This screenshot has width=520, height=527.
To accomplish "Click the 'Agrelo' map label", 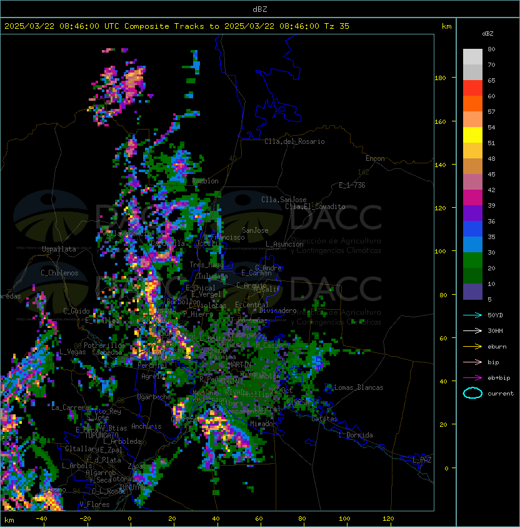I will click(x=152, y=376).
